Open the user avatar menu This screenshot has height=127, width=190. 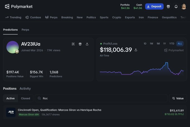184,6
